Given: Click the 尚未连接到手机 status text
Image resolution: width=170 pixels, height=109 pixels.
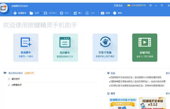Looking at the screenshot, I should pyautogui.click(x=139, y=6).
